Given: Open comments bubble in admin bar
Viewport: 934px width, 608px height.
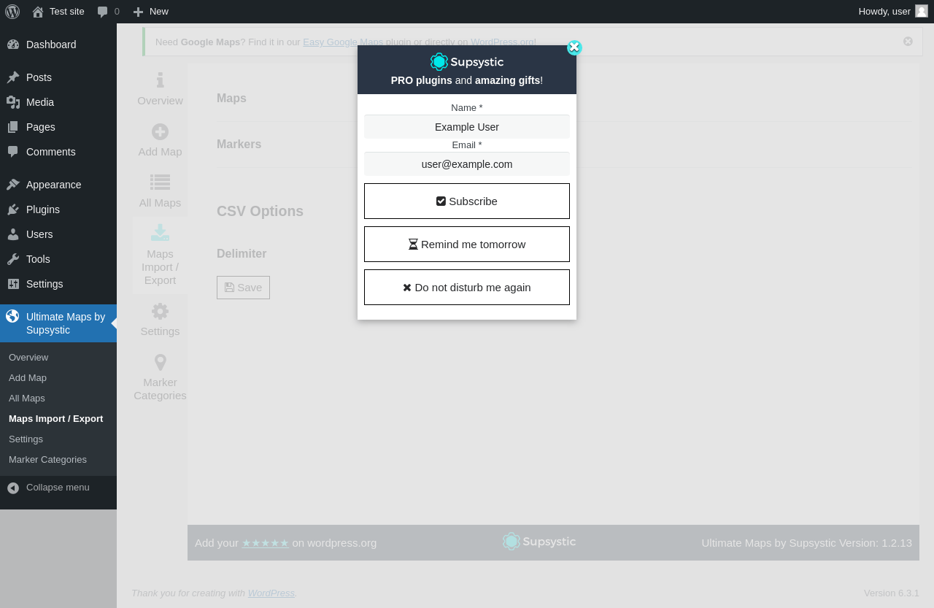Looking at the screenshot, I should (x=108, y=12).
